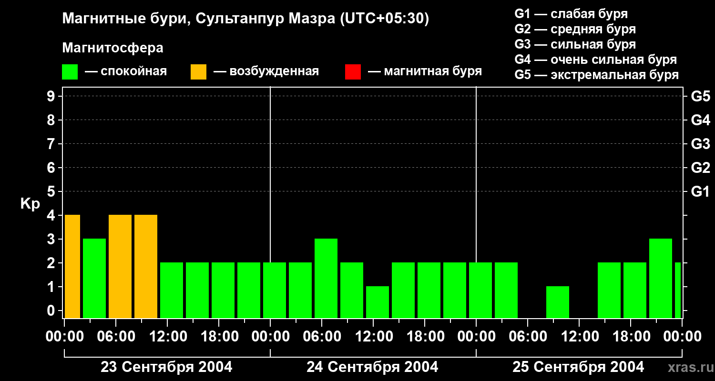Select the 'G5 — экстремальная буря' legend line
The image size is (715, 381).
pos(597,75)
